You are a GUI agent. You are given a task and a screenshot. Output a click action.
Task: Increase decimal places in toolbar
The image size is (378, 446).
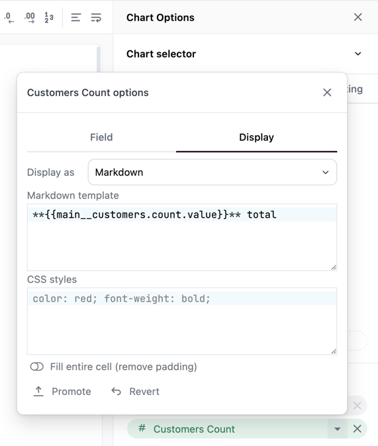click(29, 18)
